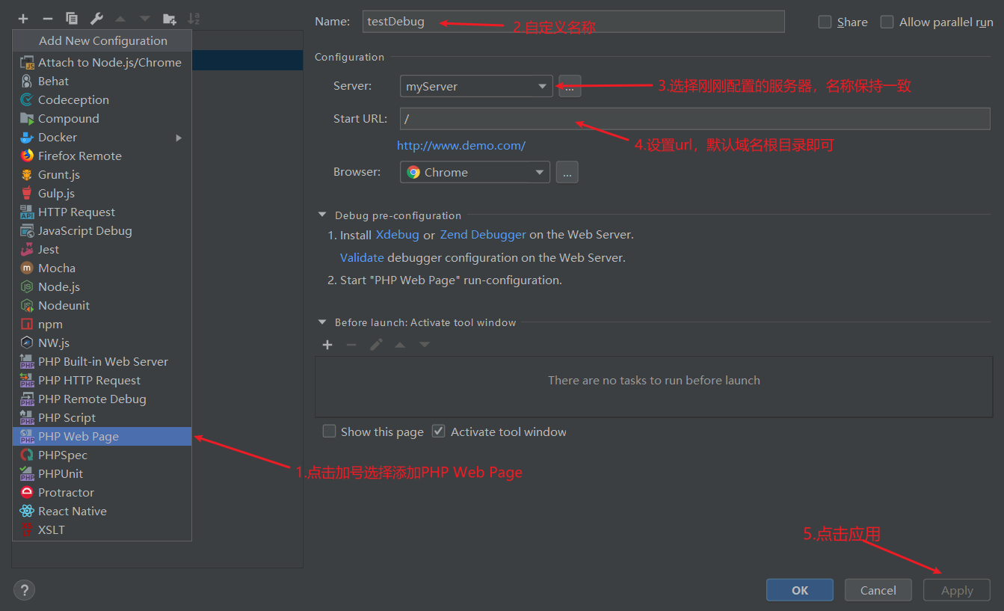Select PHP Web Page configuration
Image resolution: width=1004 pixels, height=611 pixels.
coord(102,436)
